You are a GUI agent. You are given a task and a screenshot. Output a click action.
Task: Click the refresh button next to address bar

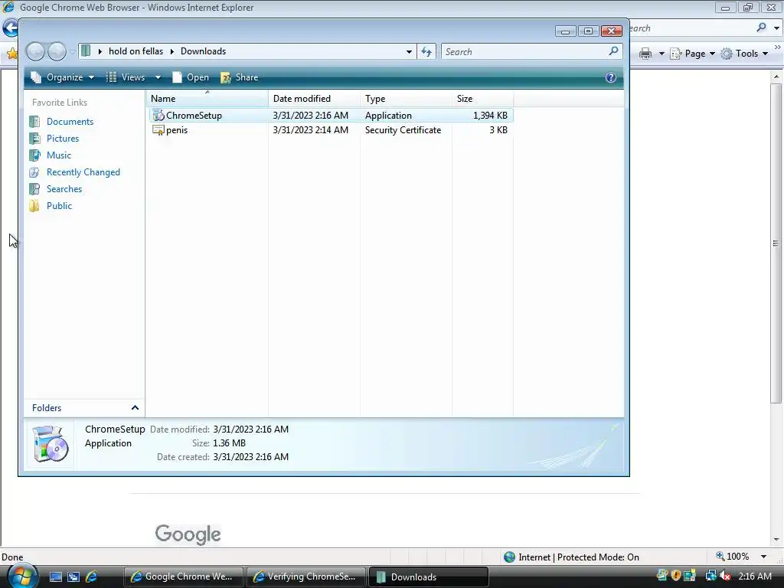point(426,51)
